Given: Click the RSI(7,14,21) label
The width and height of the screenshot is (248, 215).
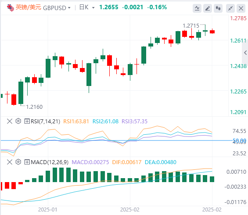Looking at the screenshot, I should pos(45,122).
